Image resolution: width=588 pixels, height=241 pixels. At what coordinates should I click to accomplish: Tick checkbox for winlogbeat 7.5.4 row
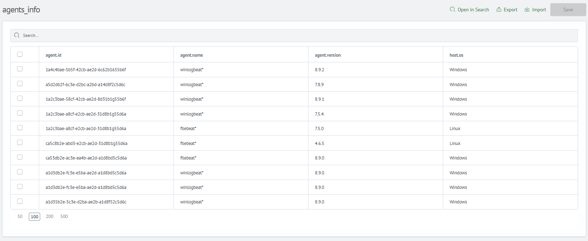pos(20,113)
